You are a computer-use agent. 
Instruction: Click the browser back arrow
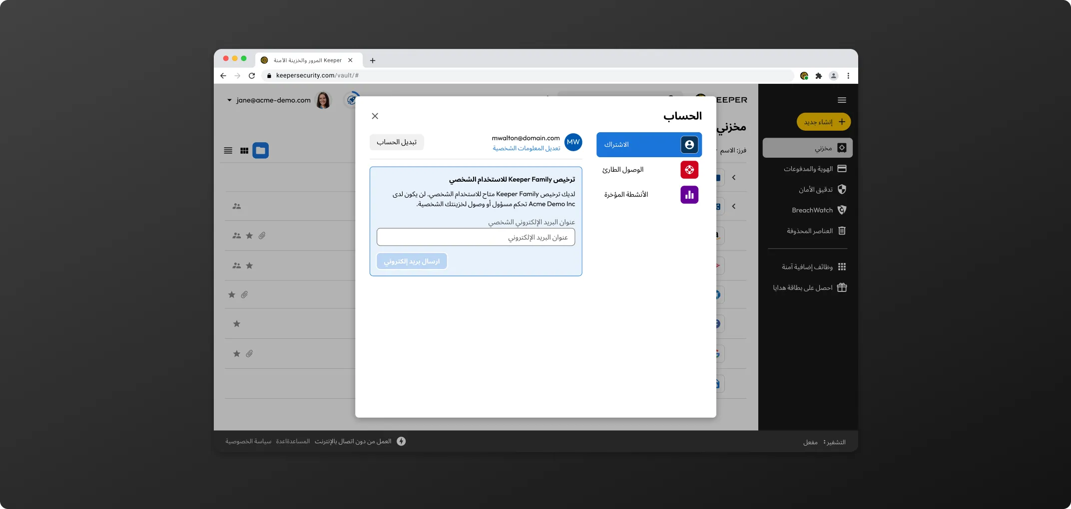[x=223, y=76]
